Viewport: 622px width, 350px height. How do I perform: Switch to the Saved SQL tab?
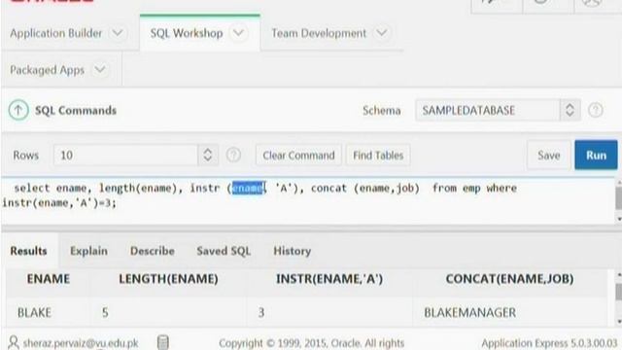224,251
